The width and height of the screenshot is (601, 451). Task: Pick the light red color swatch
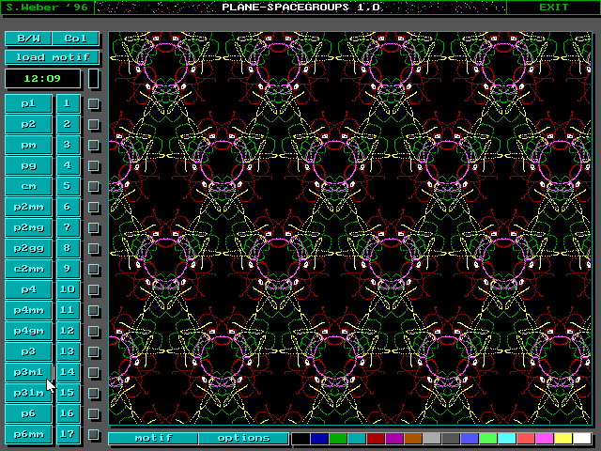click(526, 439)
